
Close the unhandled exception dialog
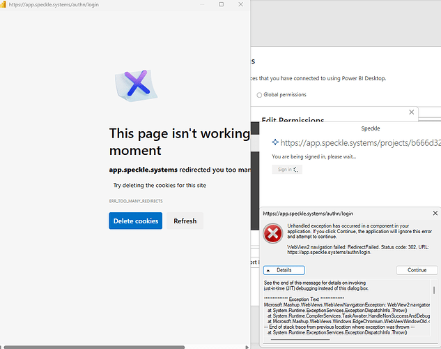point(435,213)
